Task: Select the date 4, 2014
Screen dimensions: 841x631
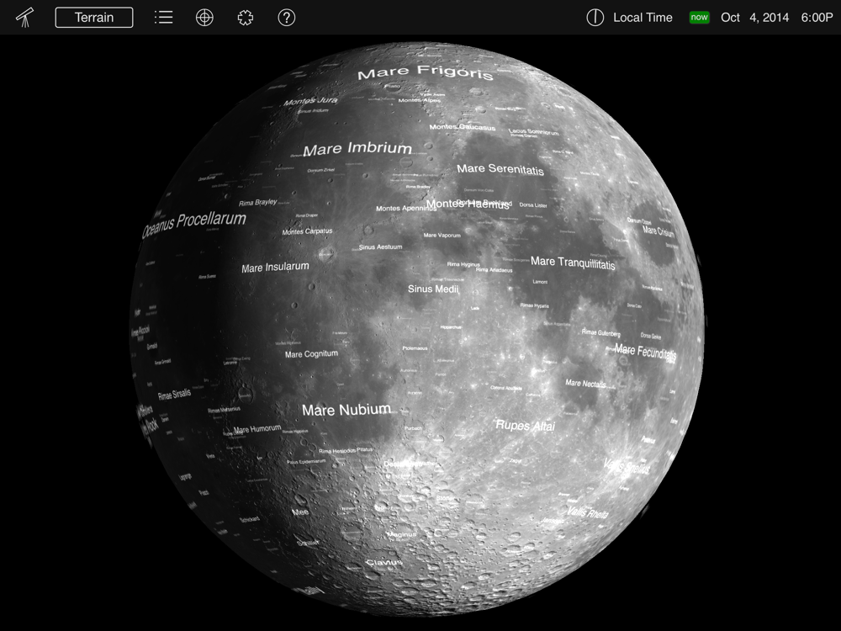Action: point(770,17)
